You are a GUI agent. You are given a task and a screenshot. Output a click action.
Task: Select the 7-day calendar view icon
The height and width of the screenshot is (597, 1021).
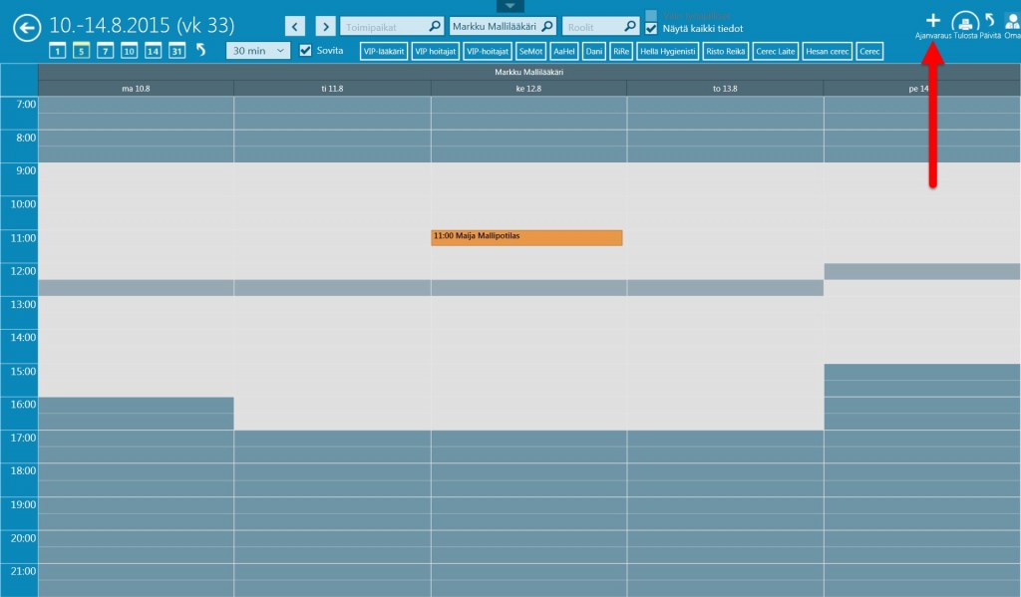pos(105,51)
